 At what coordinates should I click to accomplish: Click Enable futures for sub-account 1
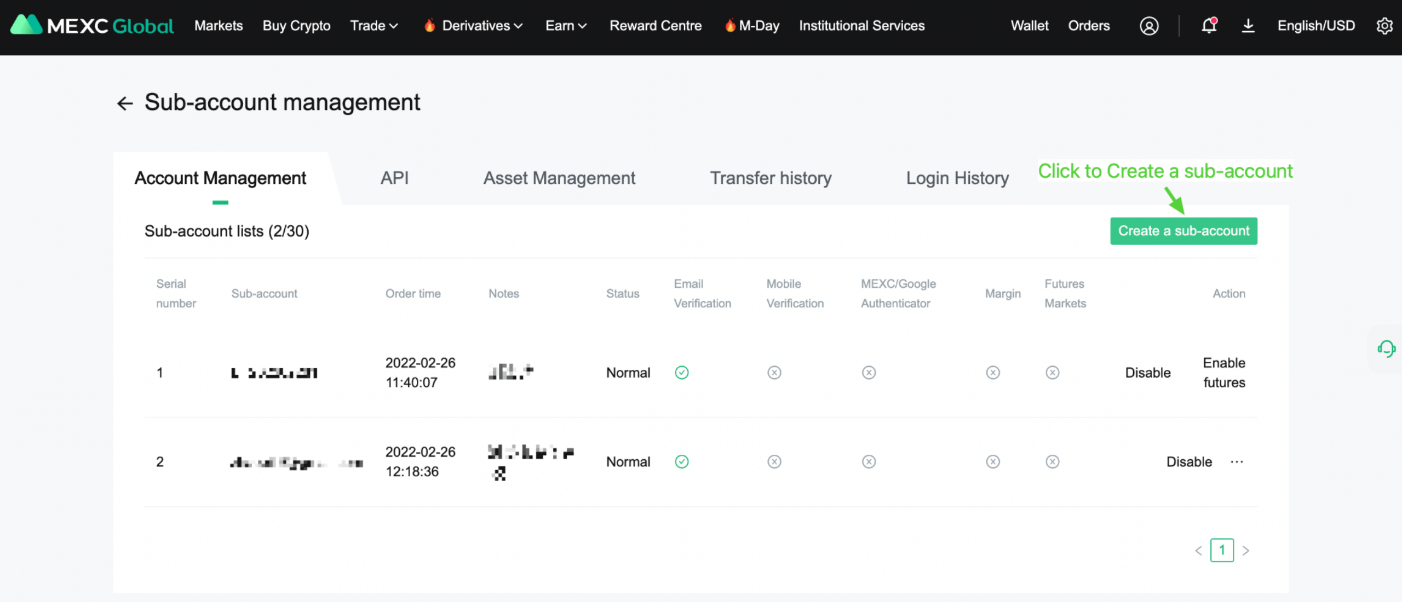1223,373
